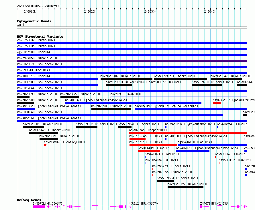The width and height of the screenshot is (255, 210).
Task: Select the ZNF672|NM_024836 gene label
Action: [214, 203]
